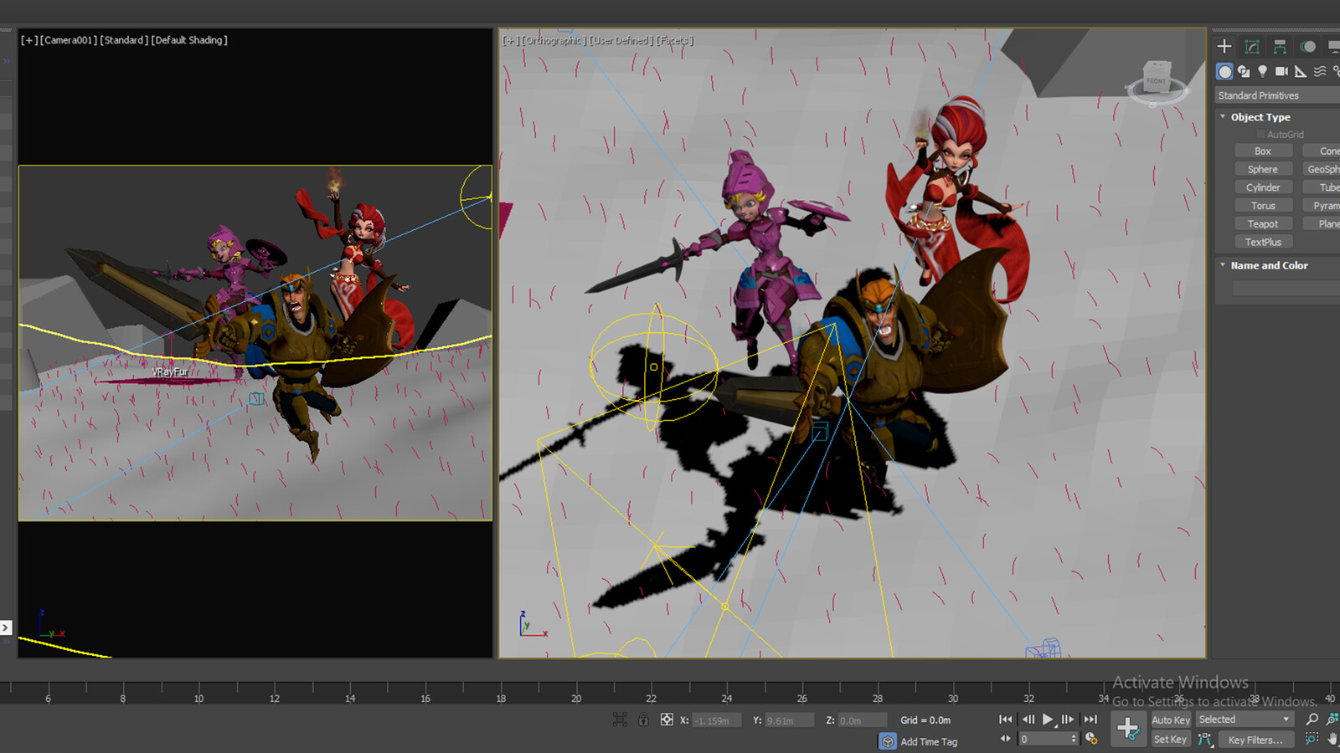Click the Pan View hand icon
The image size is (1340, 753).
pyautogui.click(x=1332, y=739)
